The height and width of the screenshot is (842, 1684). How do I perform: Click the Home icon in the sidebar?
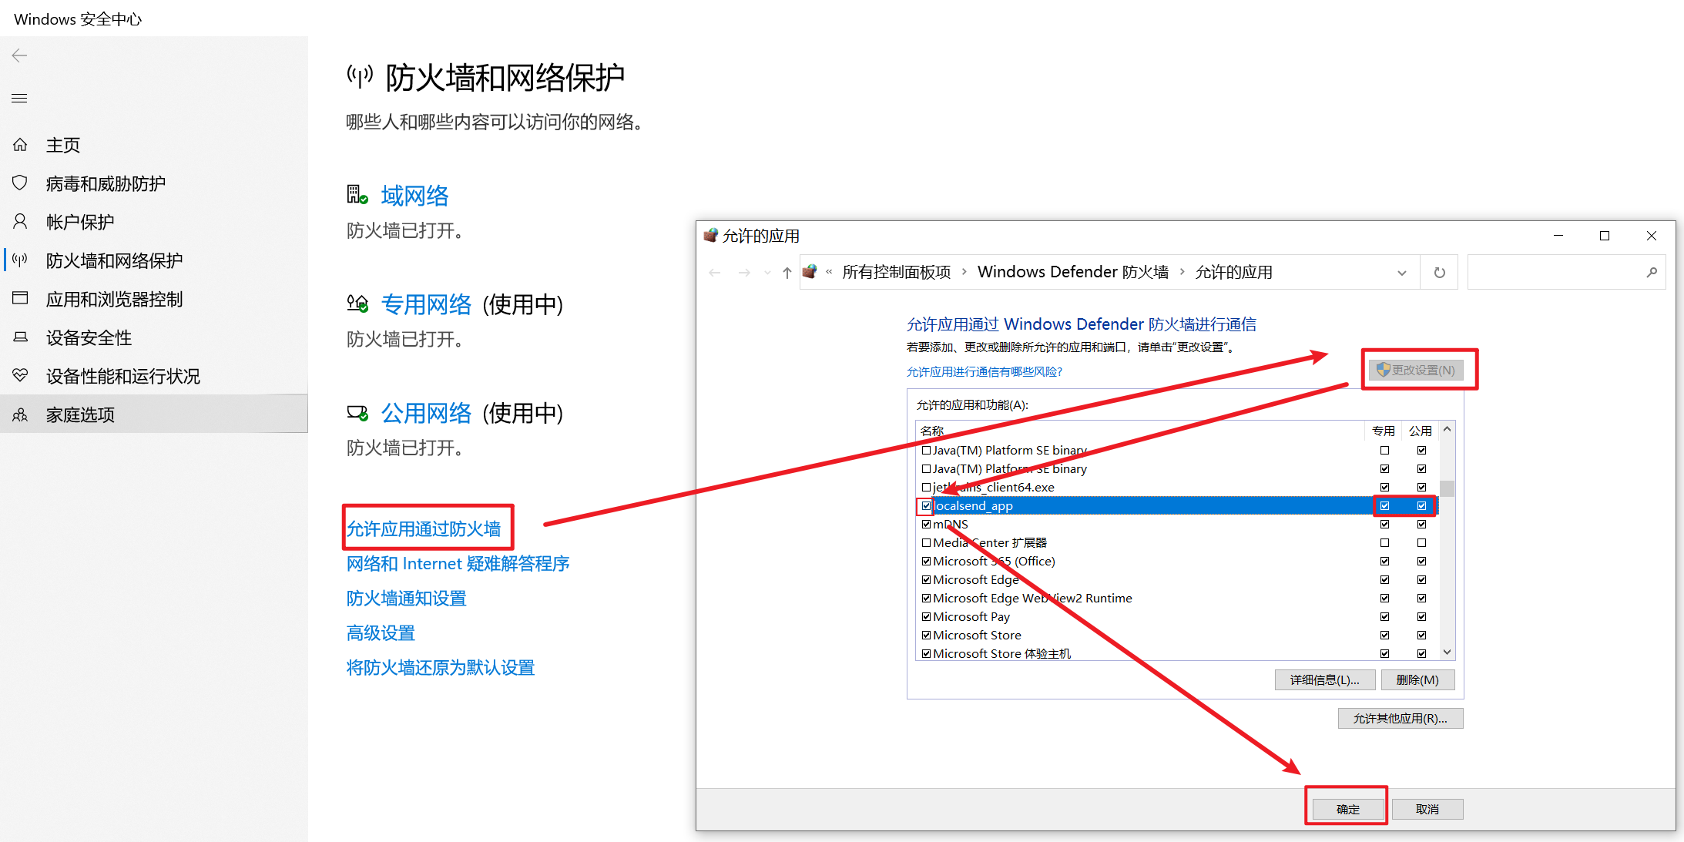20,145
